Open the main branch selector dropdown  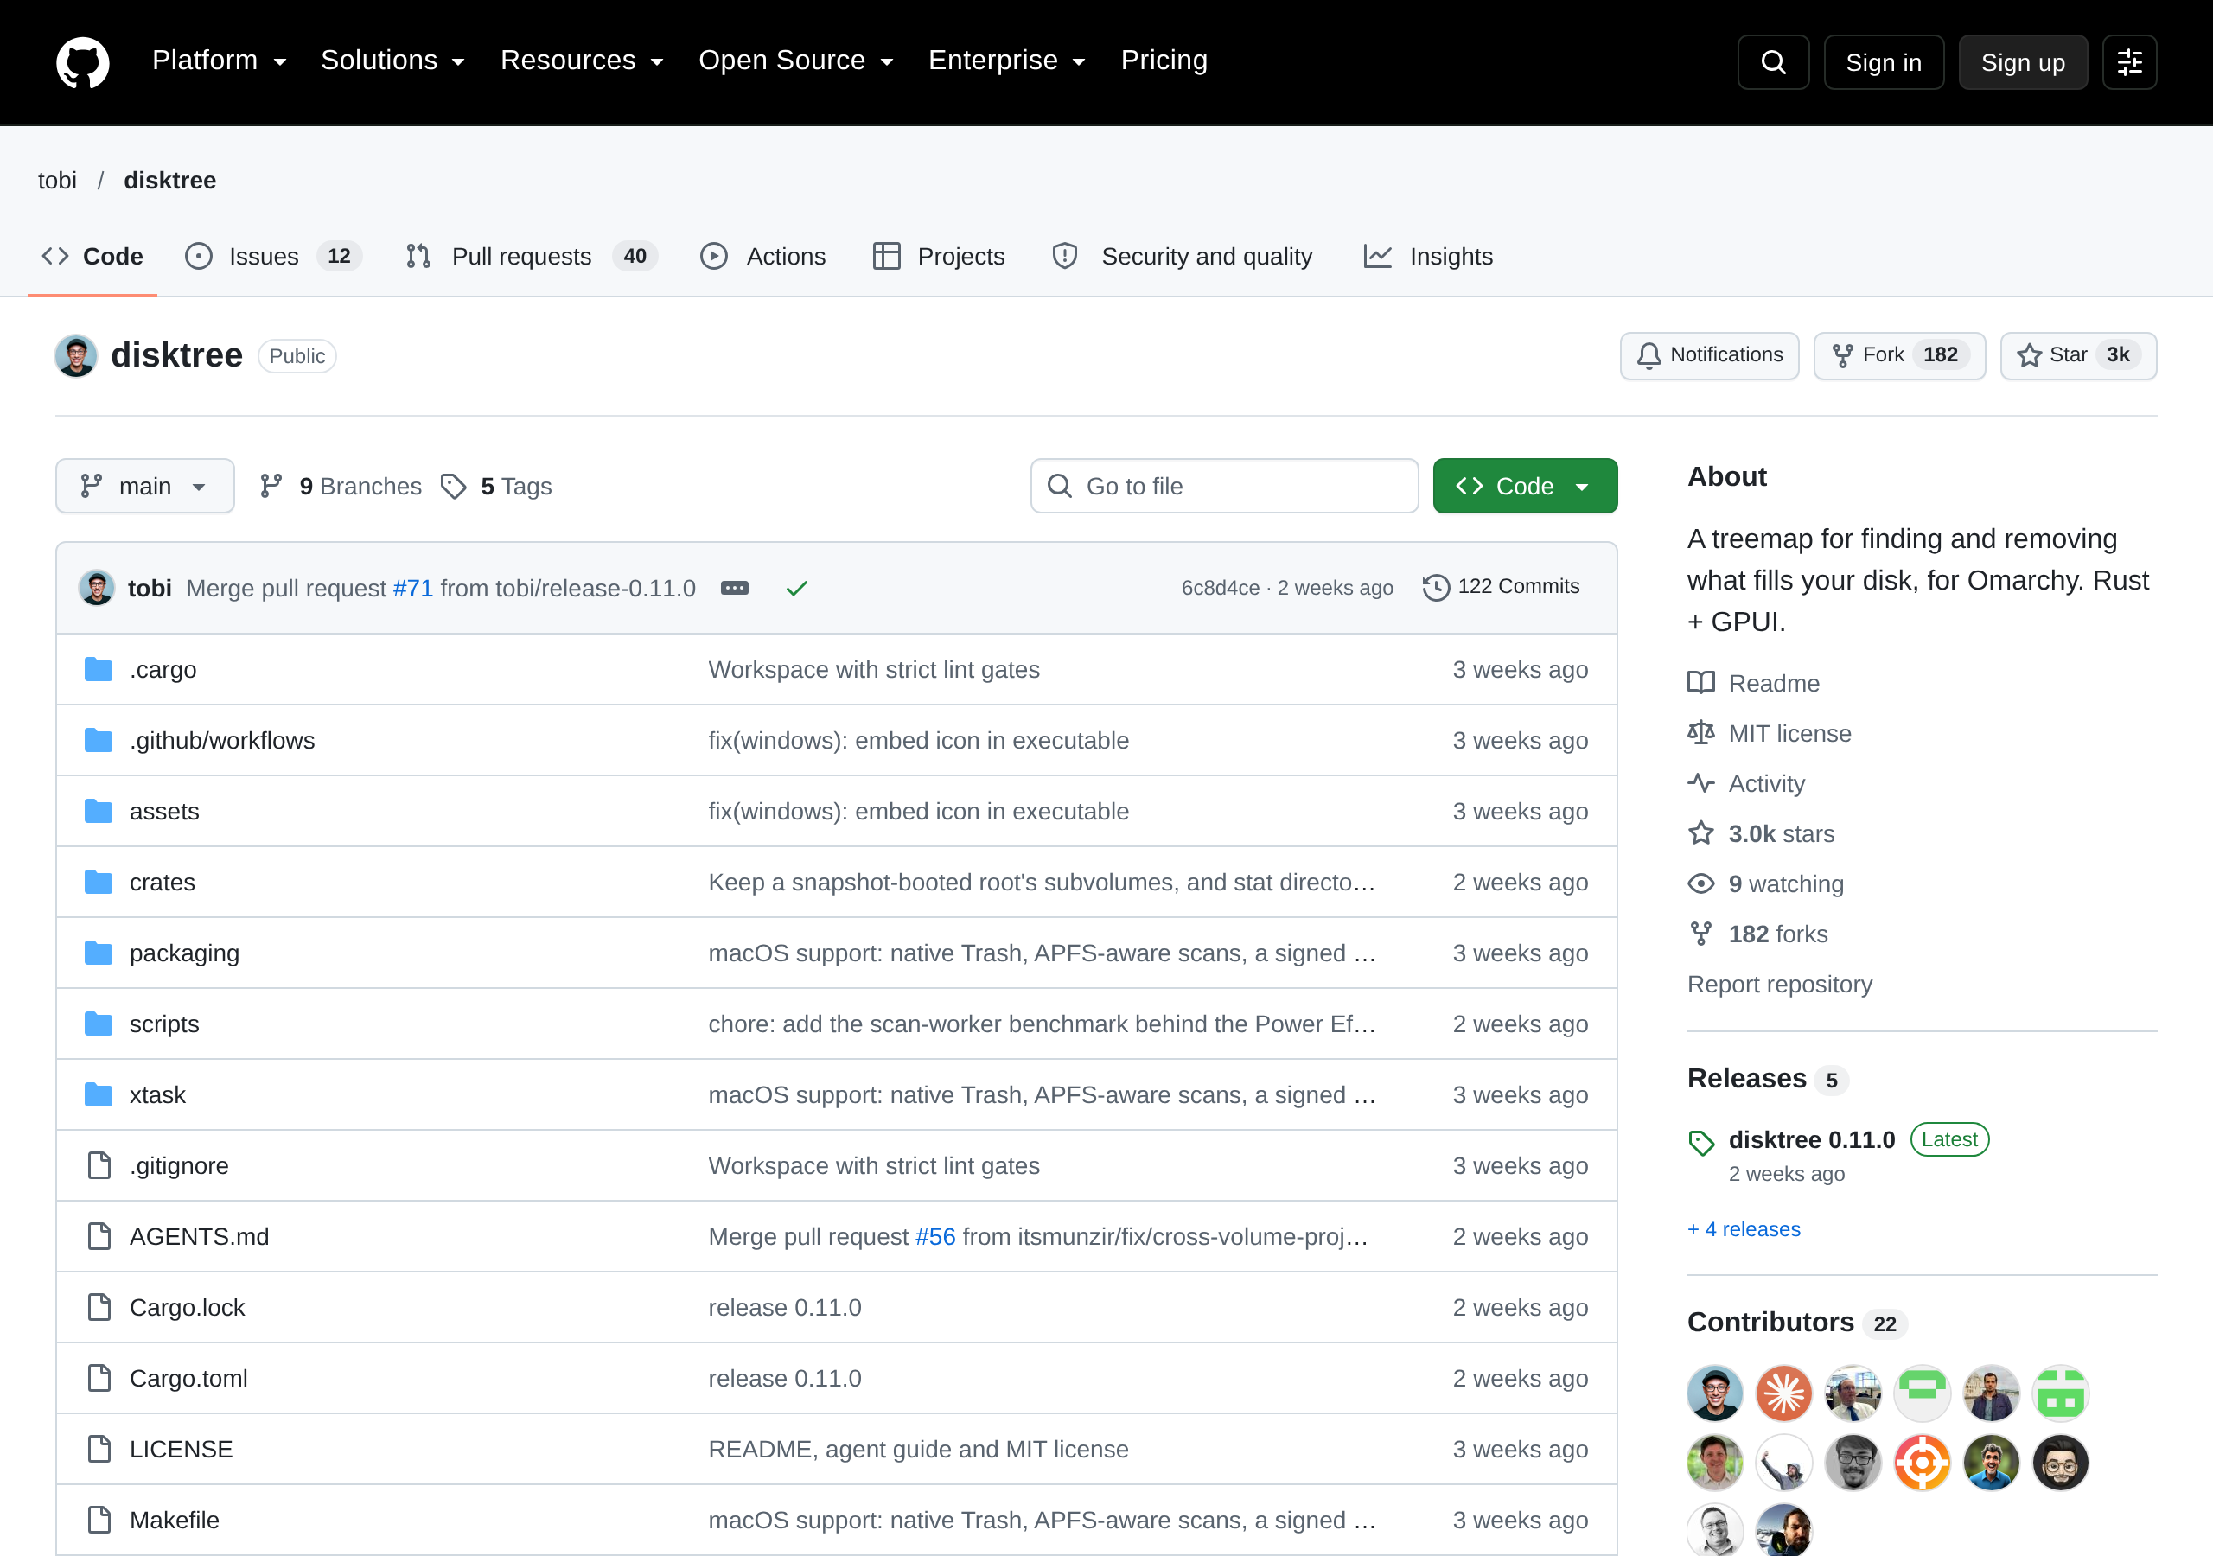point(144,486)
